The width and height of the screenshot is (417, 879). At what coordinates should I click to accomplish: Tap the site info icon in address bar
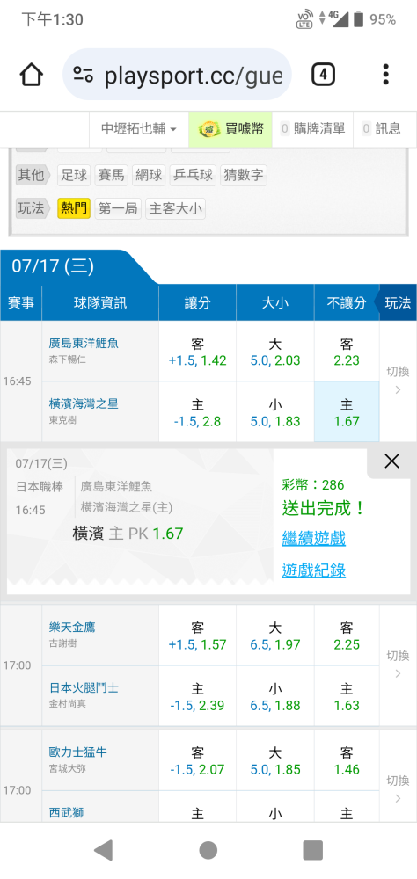[x=83, y=74]
